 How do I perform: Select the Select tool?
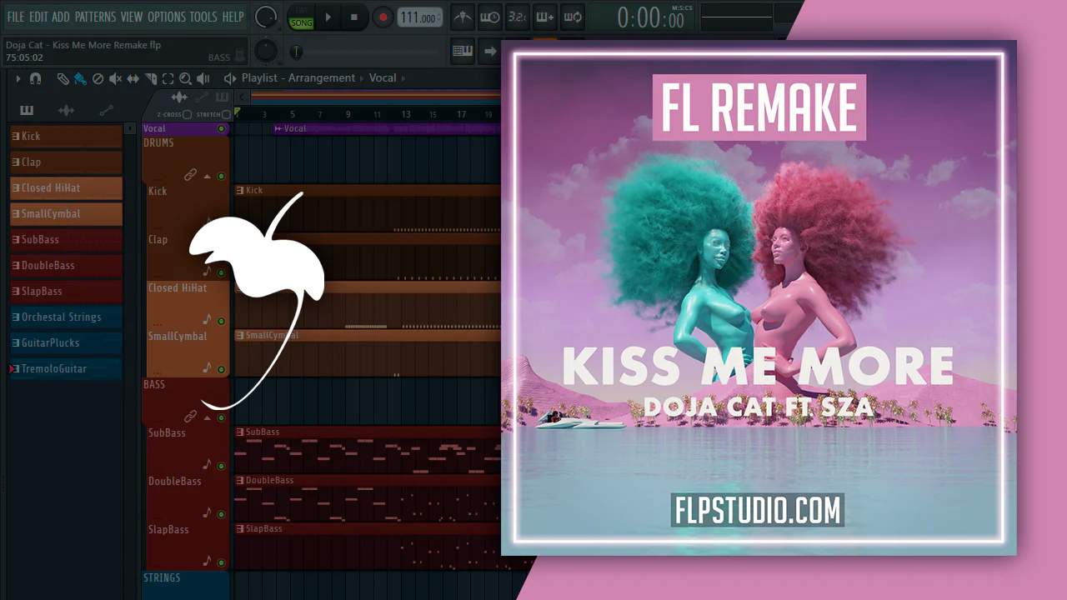168,78
